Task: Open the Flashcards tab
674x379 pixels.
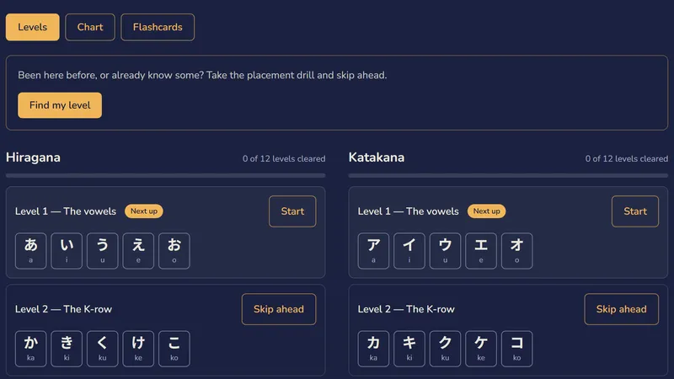Action: pos(158,27)
